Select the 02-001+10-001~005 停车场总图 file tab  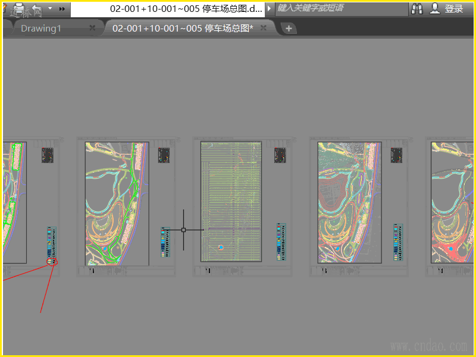coord(183,28)
